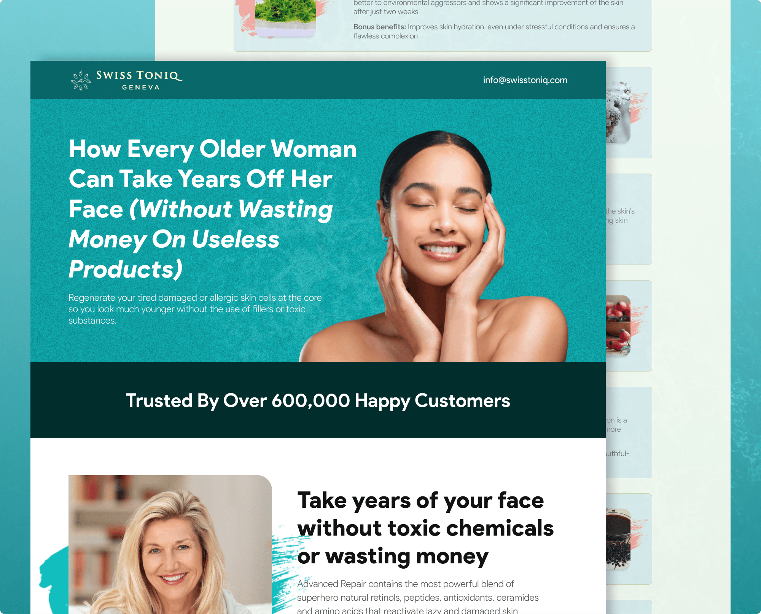Viewport: 761px width, 614px height.
Task: Select the 'the skin's' ingredient card behind page
Action: pos(629,219)
